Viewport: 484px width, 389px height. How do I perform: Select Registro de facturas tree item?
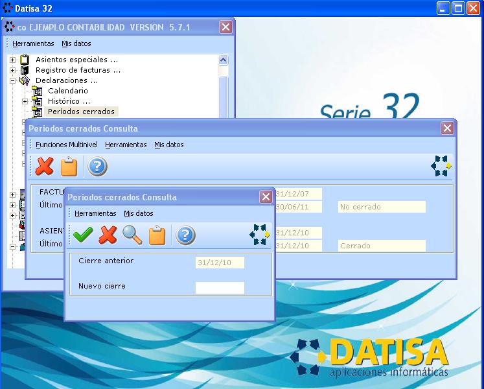(x=78, y=70)
